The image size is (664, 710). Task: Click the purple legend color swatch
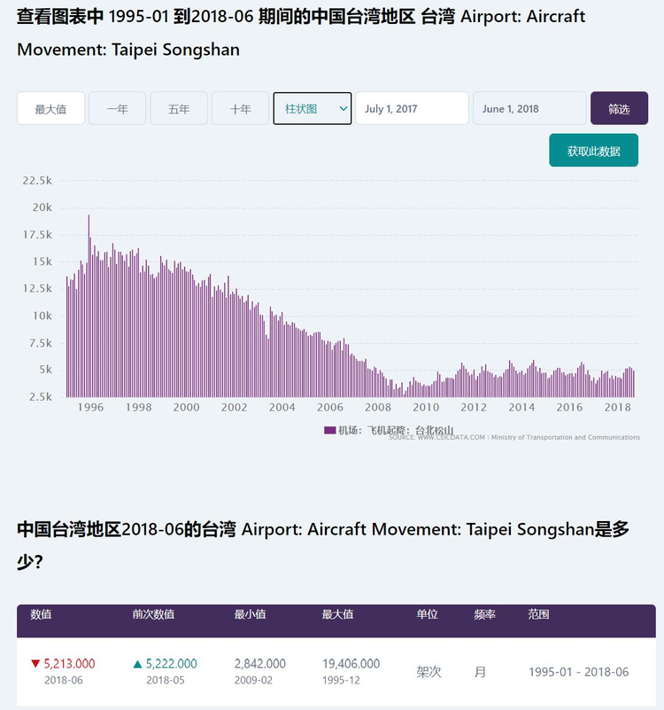[x=329, y=430]
